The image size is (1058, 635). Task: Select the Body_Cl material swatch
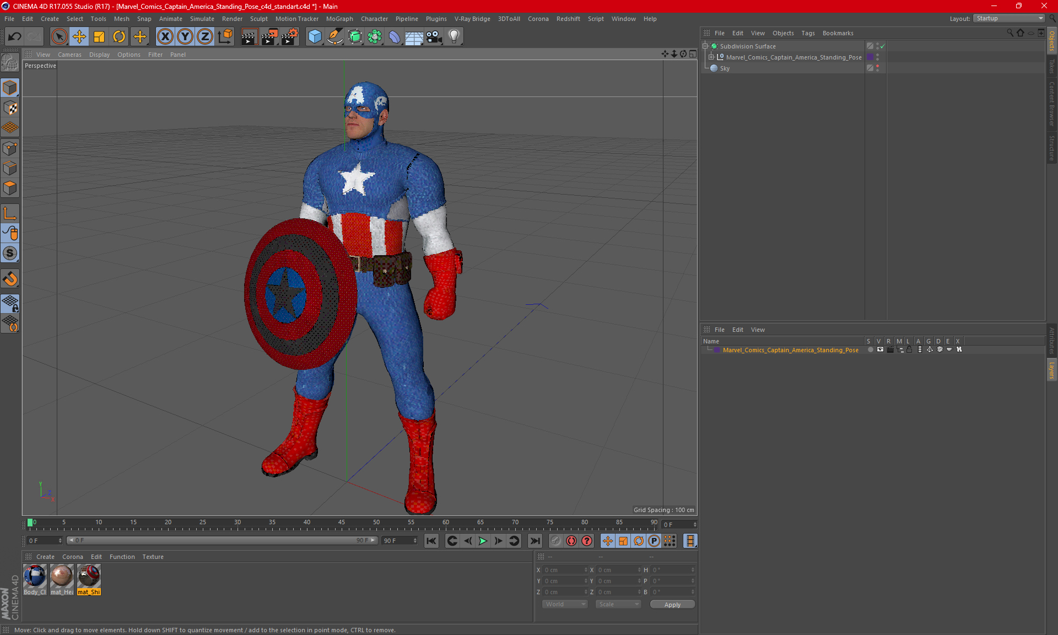[35, 580]
